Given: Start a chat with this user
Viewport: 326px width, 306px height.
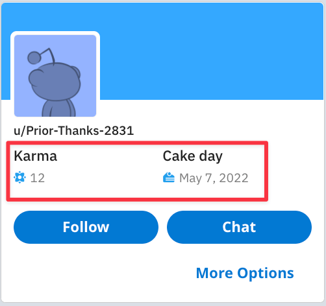Looking at the screenshot, I should (239, 227).
